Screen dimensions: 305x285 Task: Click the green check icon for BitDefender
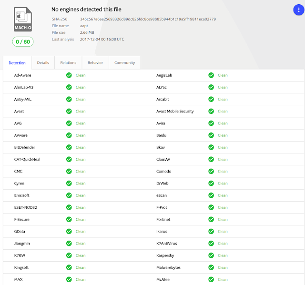point(69,147)
